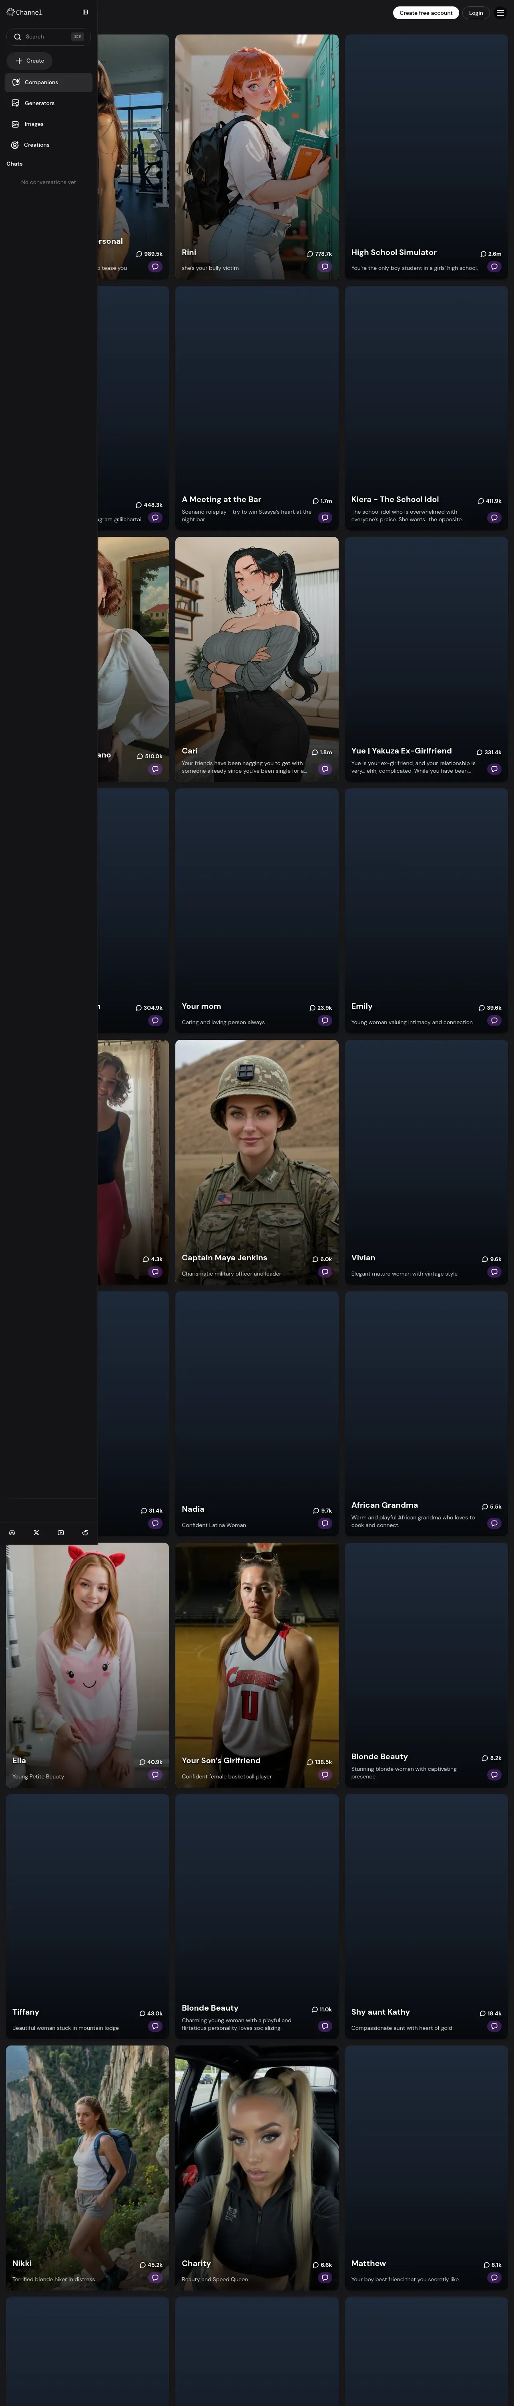Click chat icon on Kiera - The School Idol
This screenshot has height=2406, width=514.
click(x=494, y=517)
